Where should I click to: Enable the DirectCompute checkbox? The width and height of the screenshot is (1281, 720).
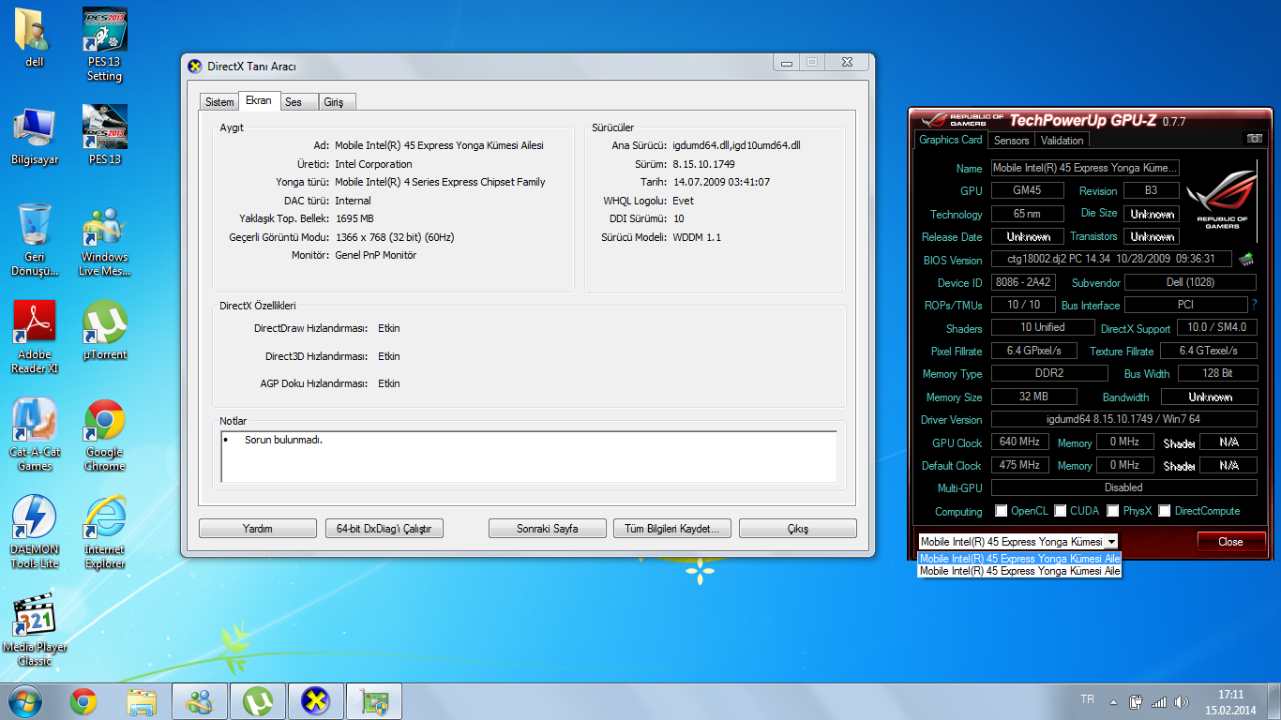click(x=1165, y=511)
